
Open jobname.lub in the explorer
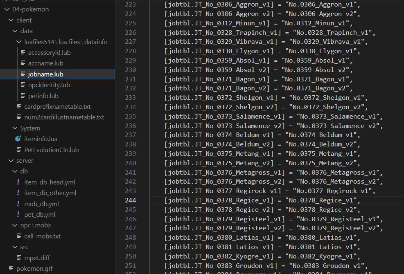click(x=45, y=74)
